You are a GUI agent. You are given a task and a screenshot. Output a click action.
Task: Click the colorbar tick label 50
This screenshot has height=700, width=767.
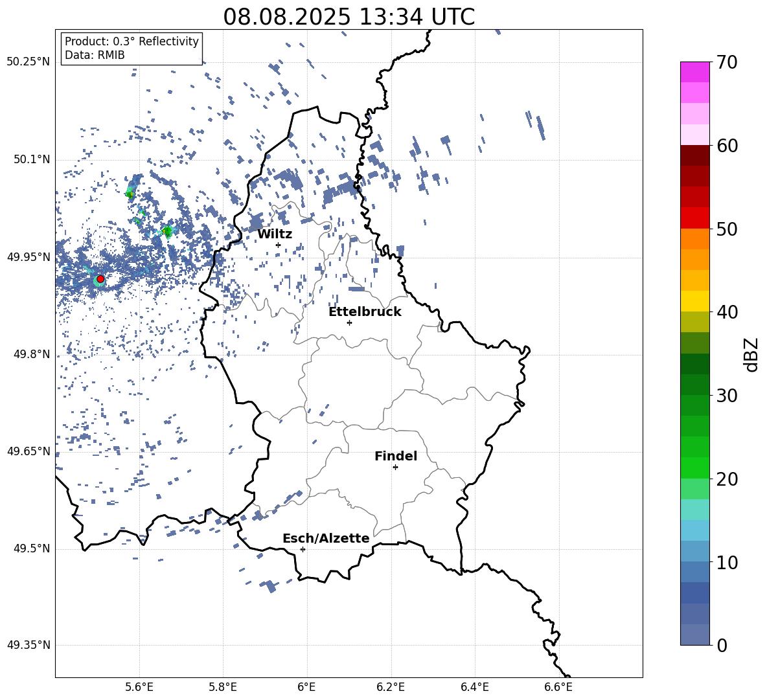pyautogui.click(x=727, y=229)
